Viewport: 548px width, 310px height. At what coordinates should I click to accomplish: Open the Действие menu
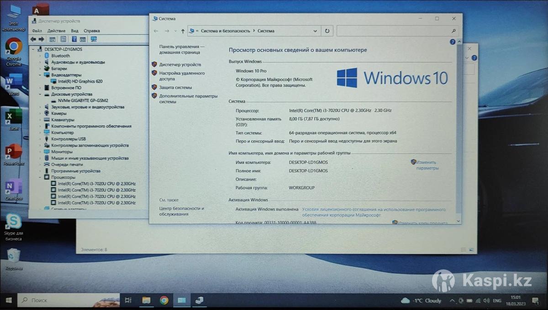56,31
